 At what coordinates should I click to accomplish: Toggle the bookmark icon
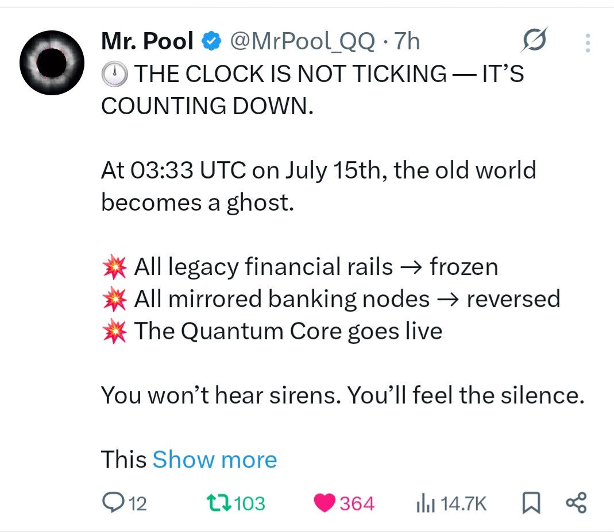point(531,503)
